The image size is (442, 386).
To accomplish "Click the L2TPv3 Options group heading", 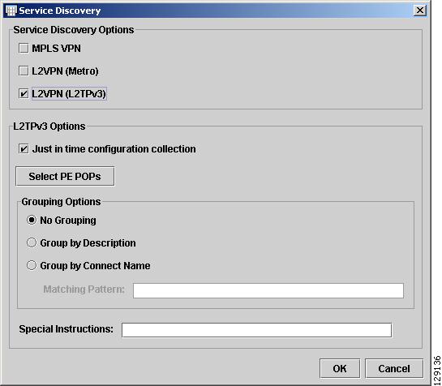I will 49,127.
